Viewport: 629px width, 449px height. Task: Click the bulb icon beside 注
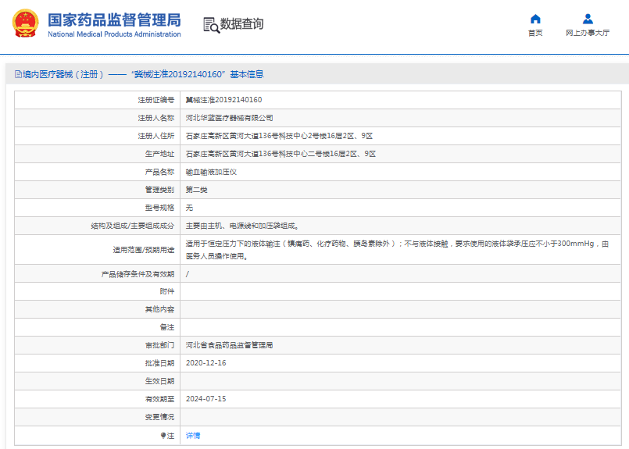tap(163, 435)
